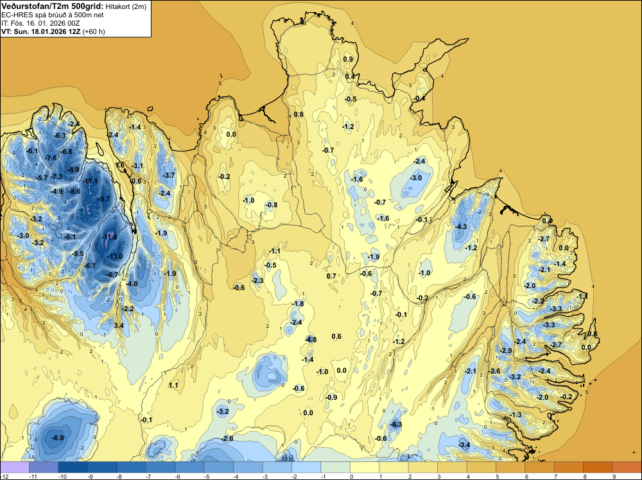Screen dimensions: 642x480
Task: Pick the dark blue legend swatch labeled -10
Action: [73, 467]
